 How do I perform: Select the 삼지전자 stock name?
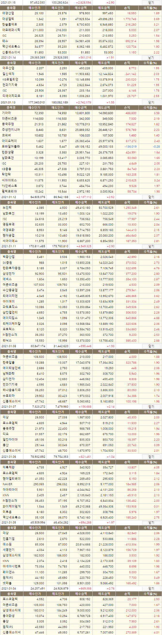pos(8,379)
